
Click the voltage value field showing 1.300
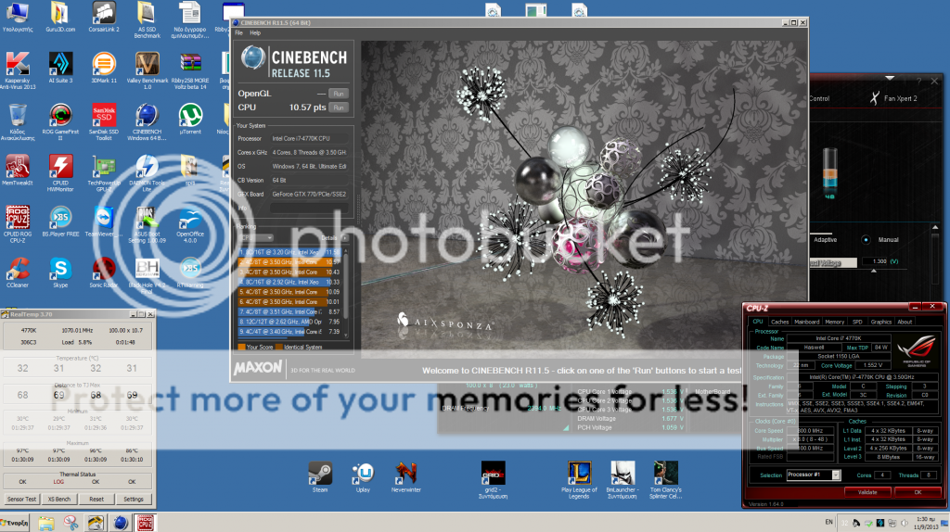click(872, 262)
